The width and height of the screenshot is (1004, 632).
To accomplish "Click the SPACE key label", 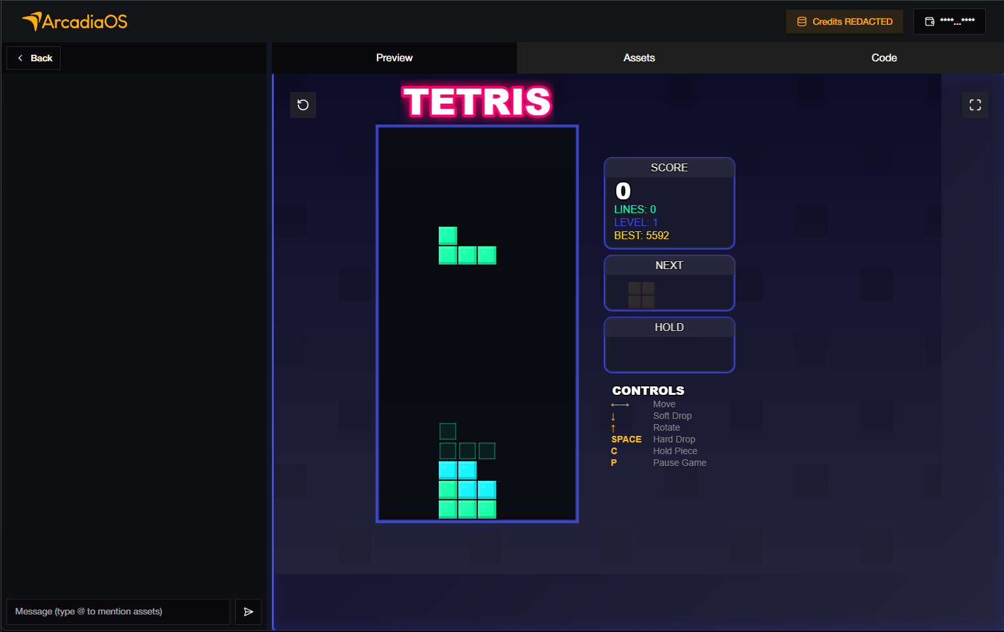I will click(627, 439).
